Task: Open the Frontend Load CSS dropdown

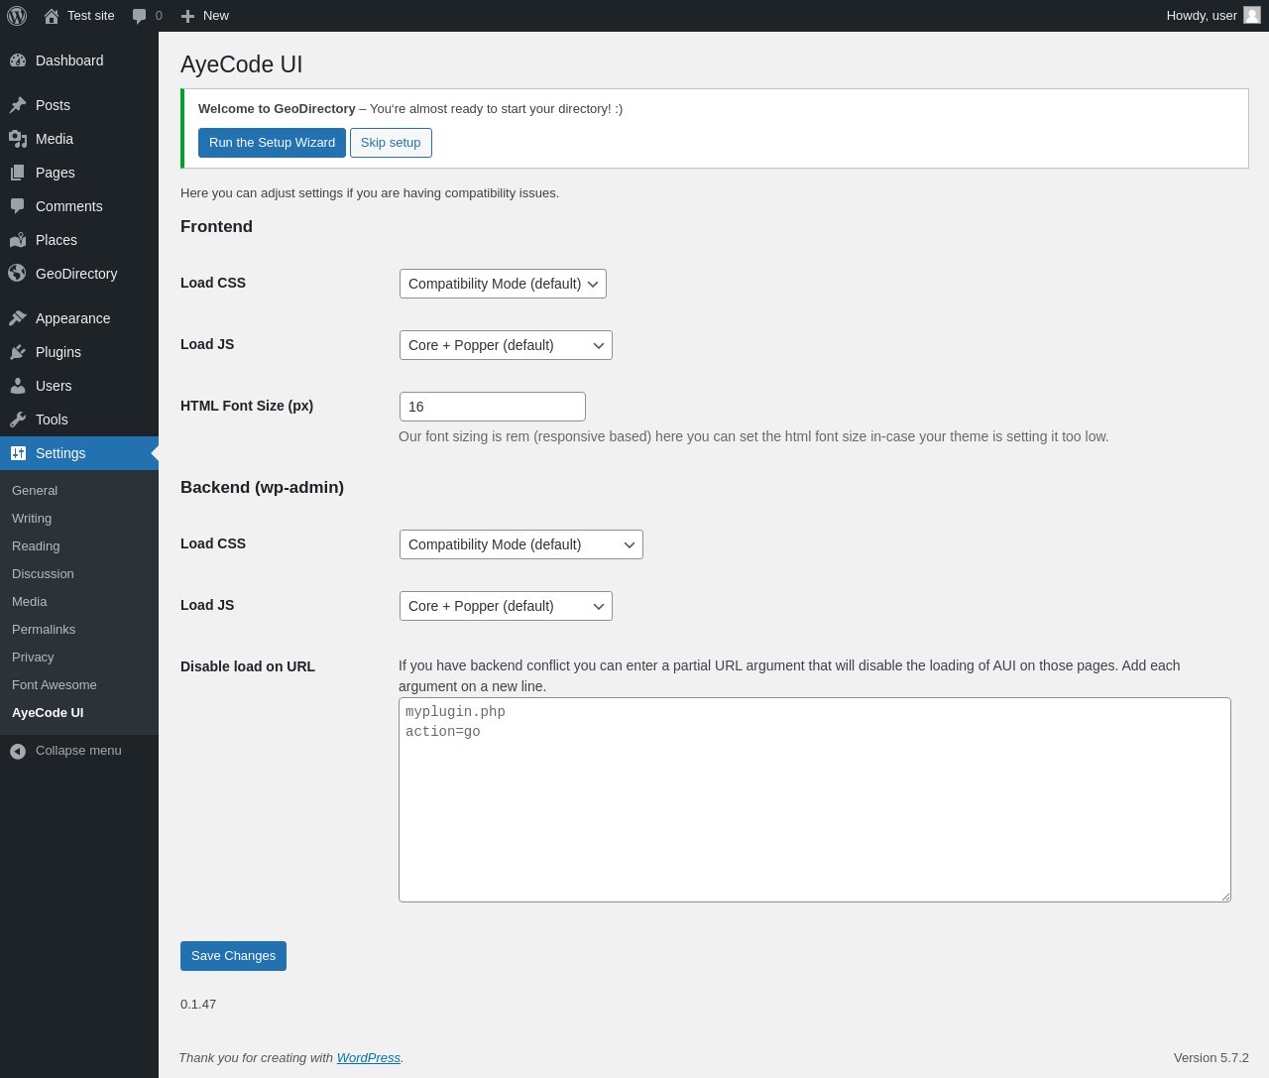Action: click(x=503, y=284)
